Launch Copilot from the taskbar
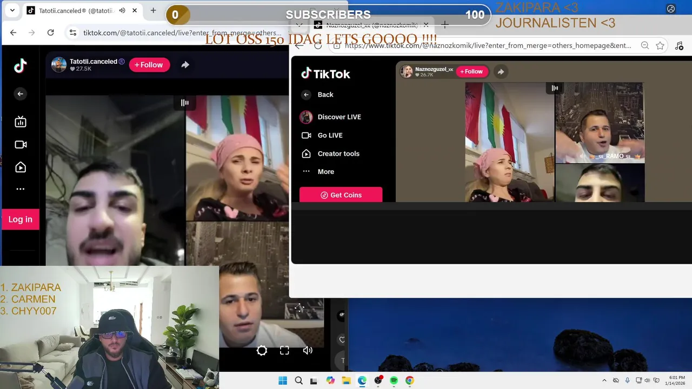 tap(330, 380)
